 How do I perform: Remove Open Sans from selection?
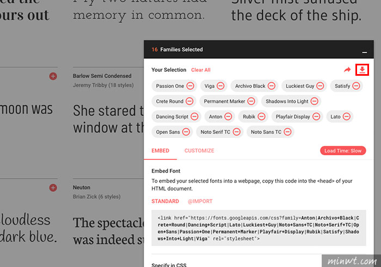(186, 132)
